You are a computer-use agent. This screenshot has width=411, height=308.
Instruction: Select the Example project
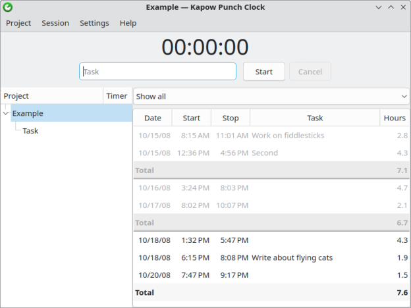pos(28,113)
